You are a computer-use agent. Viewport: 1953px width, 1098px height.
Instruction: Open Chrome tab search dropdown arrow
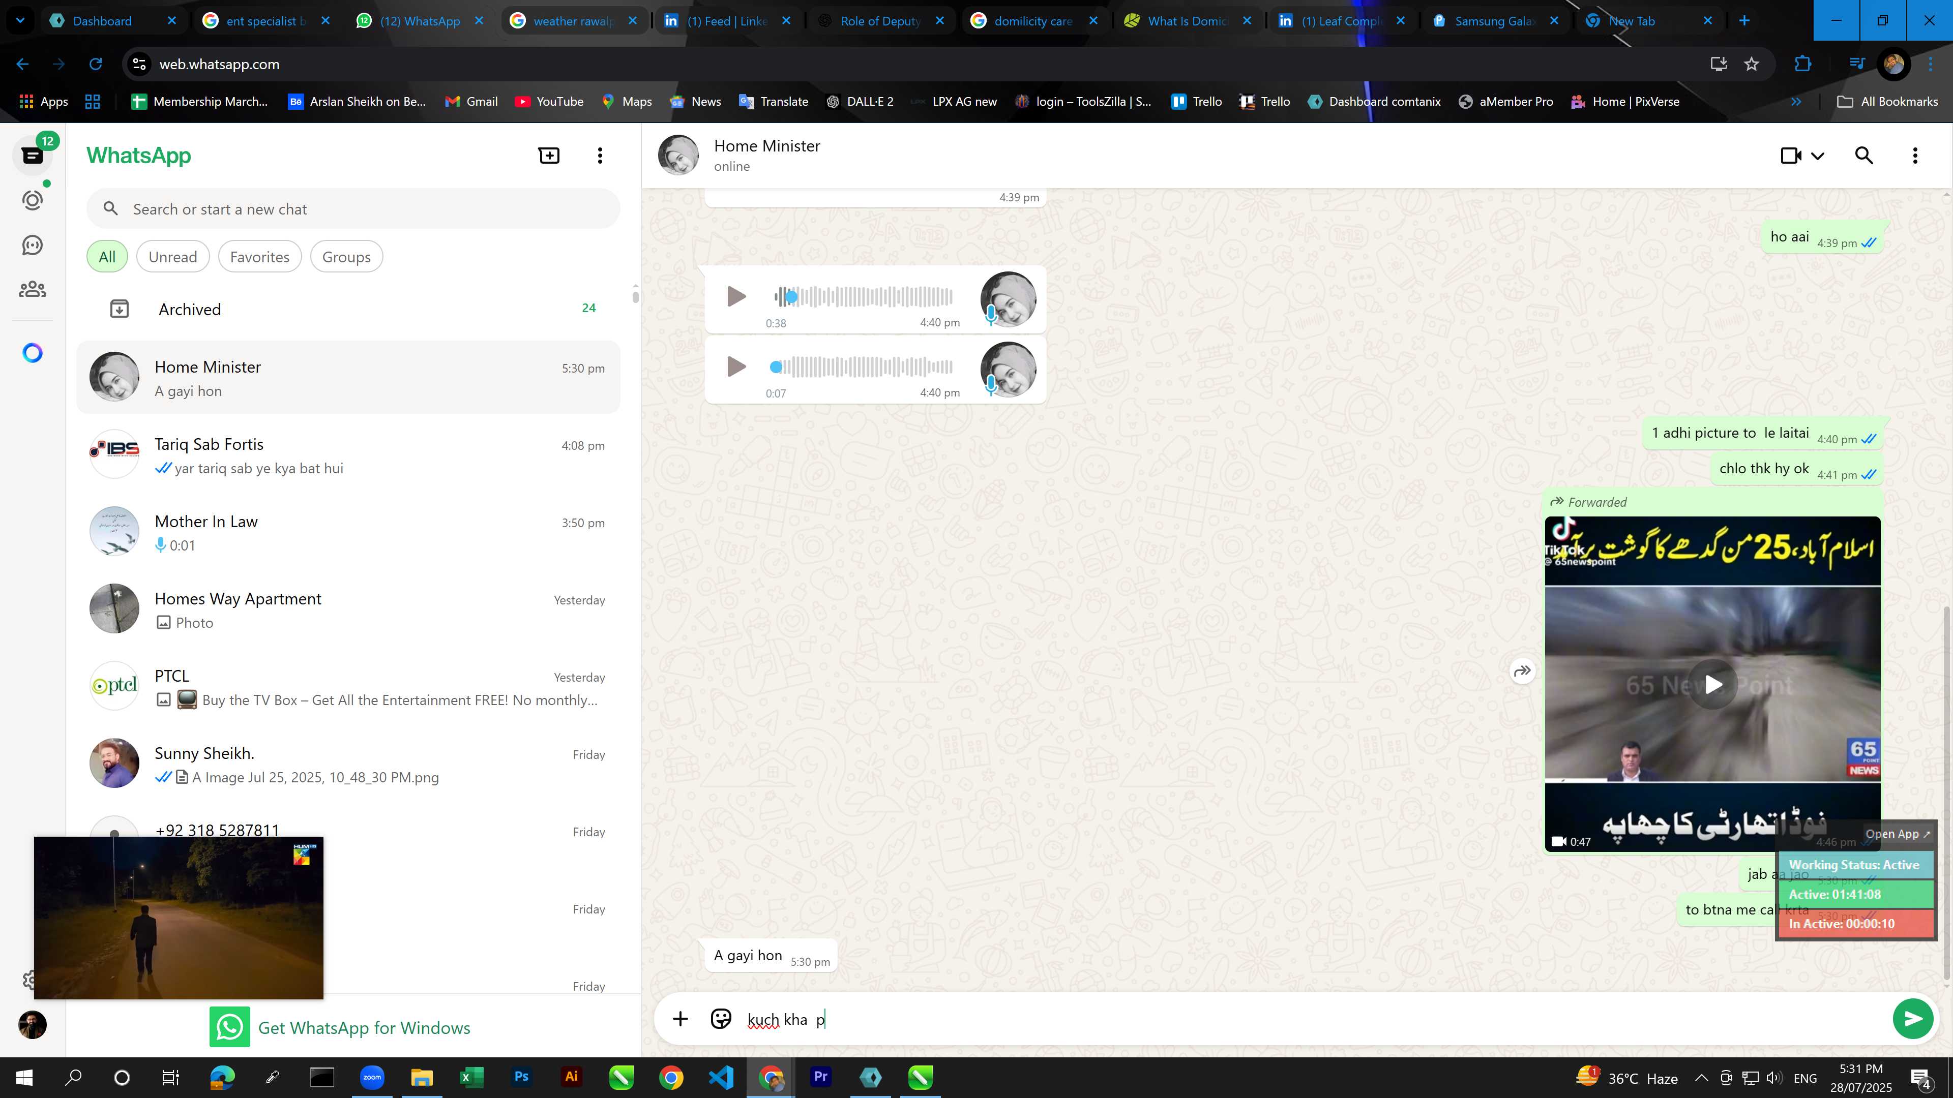[x=20, y=20]
